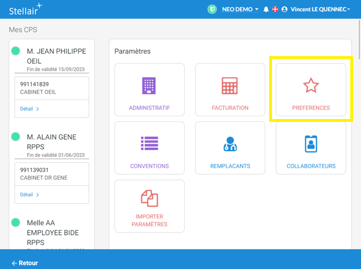Click the help lifebuoy icon
Image resolution: width=361 pixels, height=269 pixels.
point(275,10)
